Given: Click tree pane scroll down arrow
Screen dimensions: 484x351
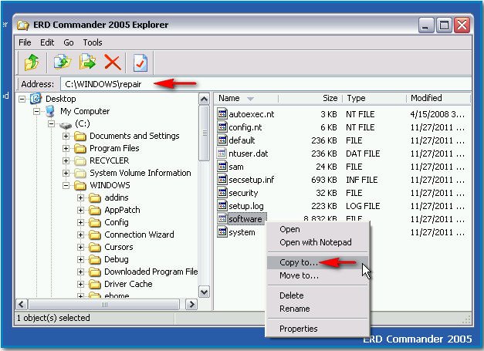Looking at the screenshot, I should 204,292.
